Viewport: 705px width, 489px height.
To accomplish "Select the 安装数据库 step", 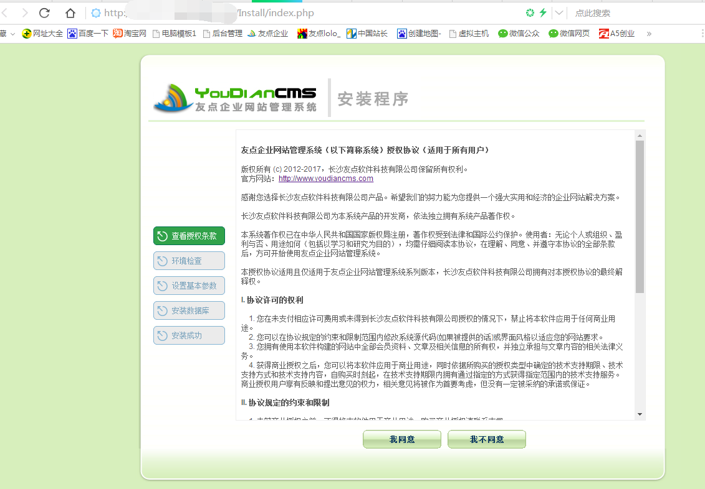I will (x=189, y=310).
